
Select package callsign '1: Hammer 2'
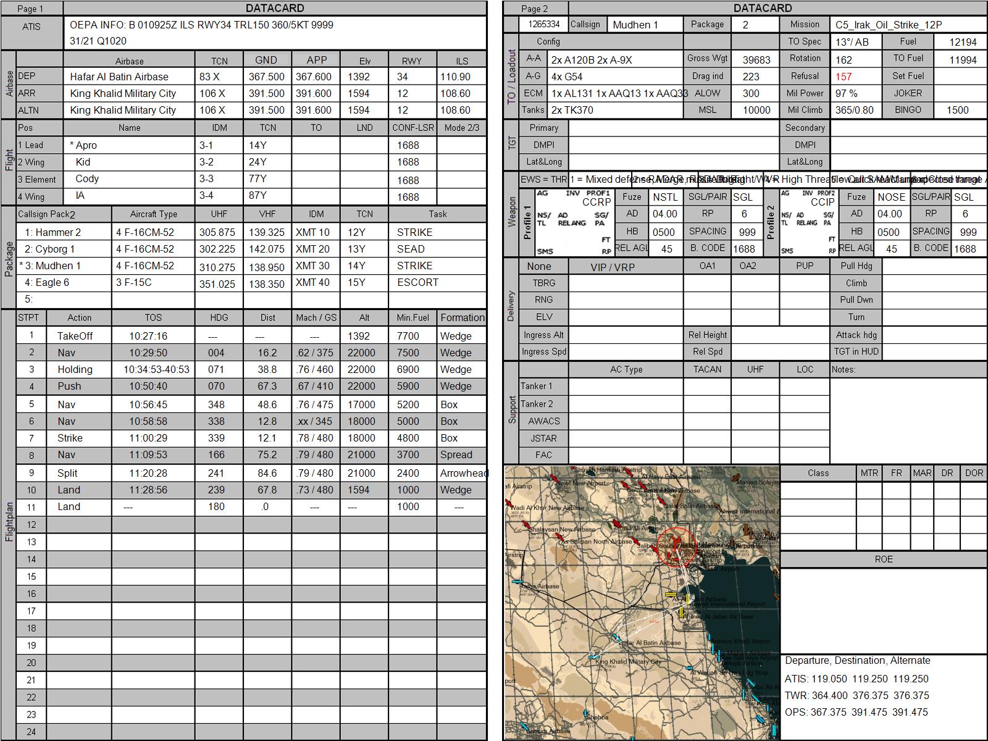coord(52,232)
